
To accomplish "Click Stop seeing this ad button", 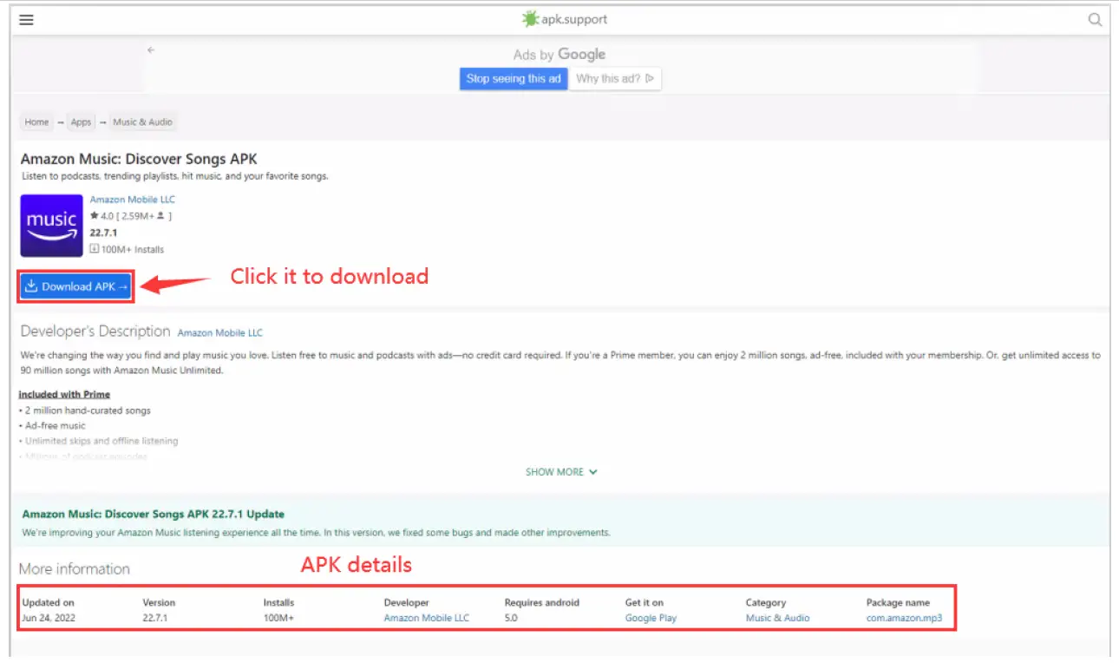I will tap(514, 79).
